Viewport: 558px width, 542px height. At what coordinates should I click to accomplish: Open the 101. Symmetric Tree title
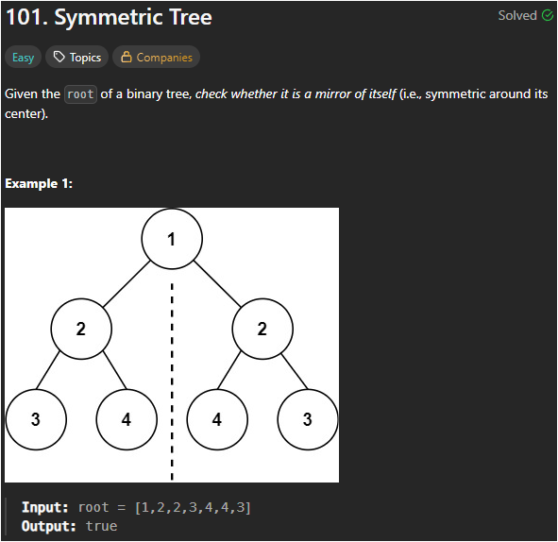[x=110, y=17]
